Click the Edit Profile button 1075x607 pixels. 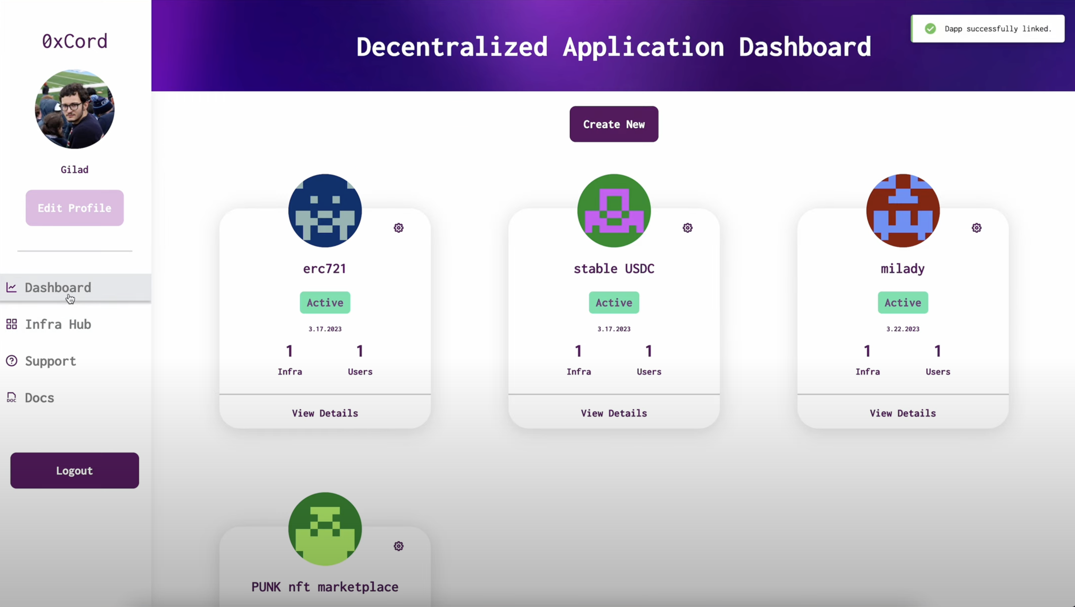pos(75,208)
